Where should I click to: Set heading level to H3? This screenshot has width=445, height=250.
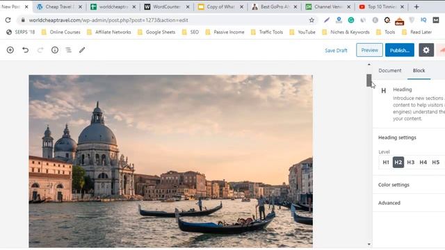411,162
